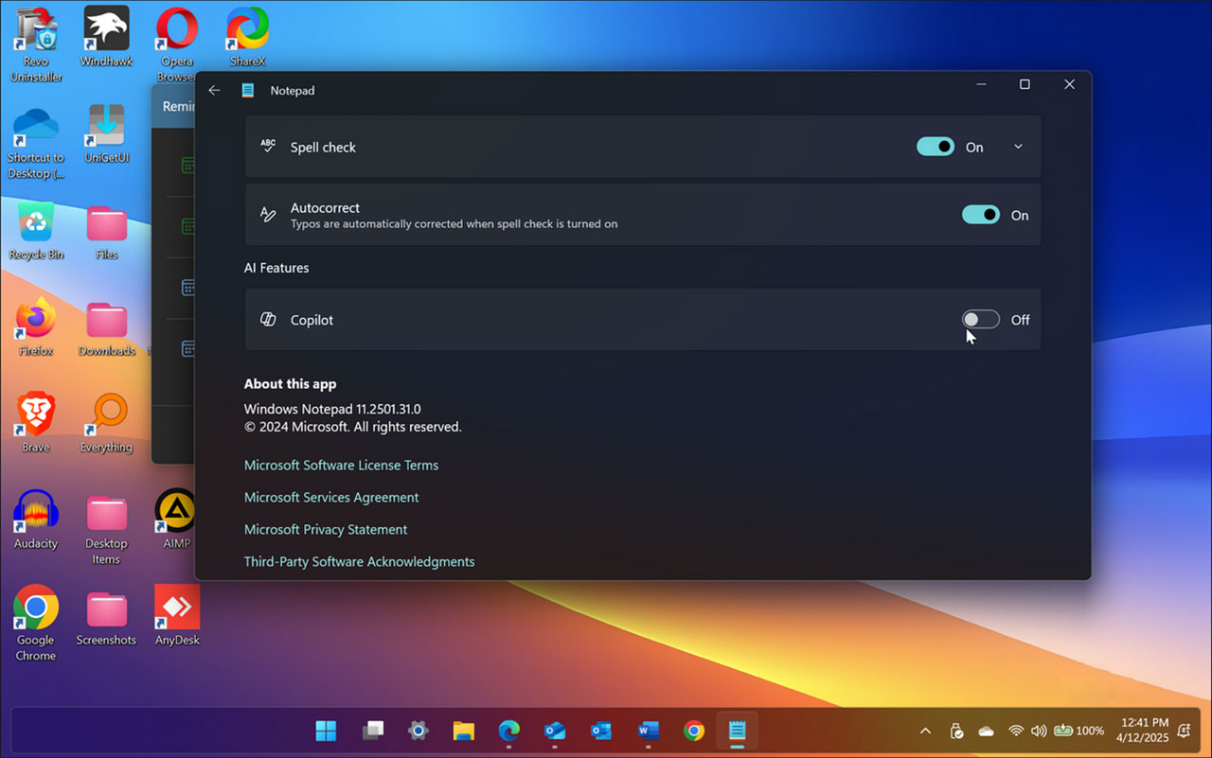Image resolution: width=1212 pixels, height=758 pixels.
Task: Enable the Copilot toggle
Action: [980, 320]
